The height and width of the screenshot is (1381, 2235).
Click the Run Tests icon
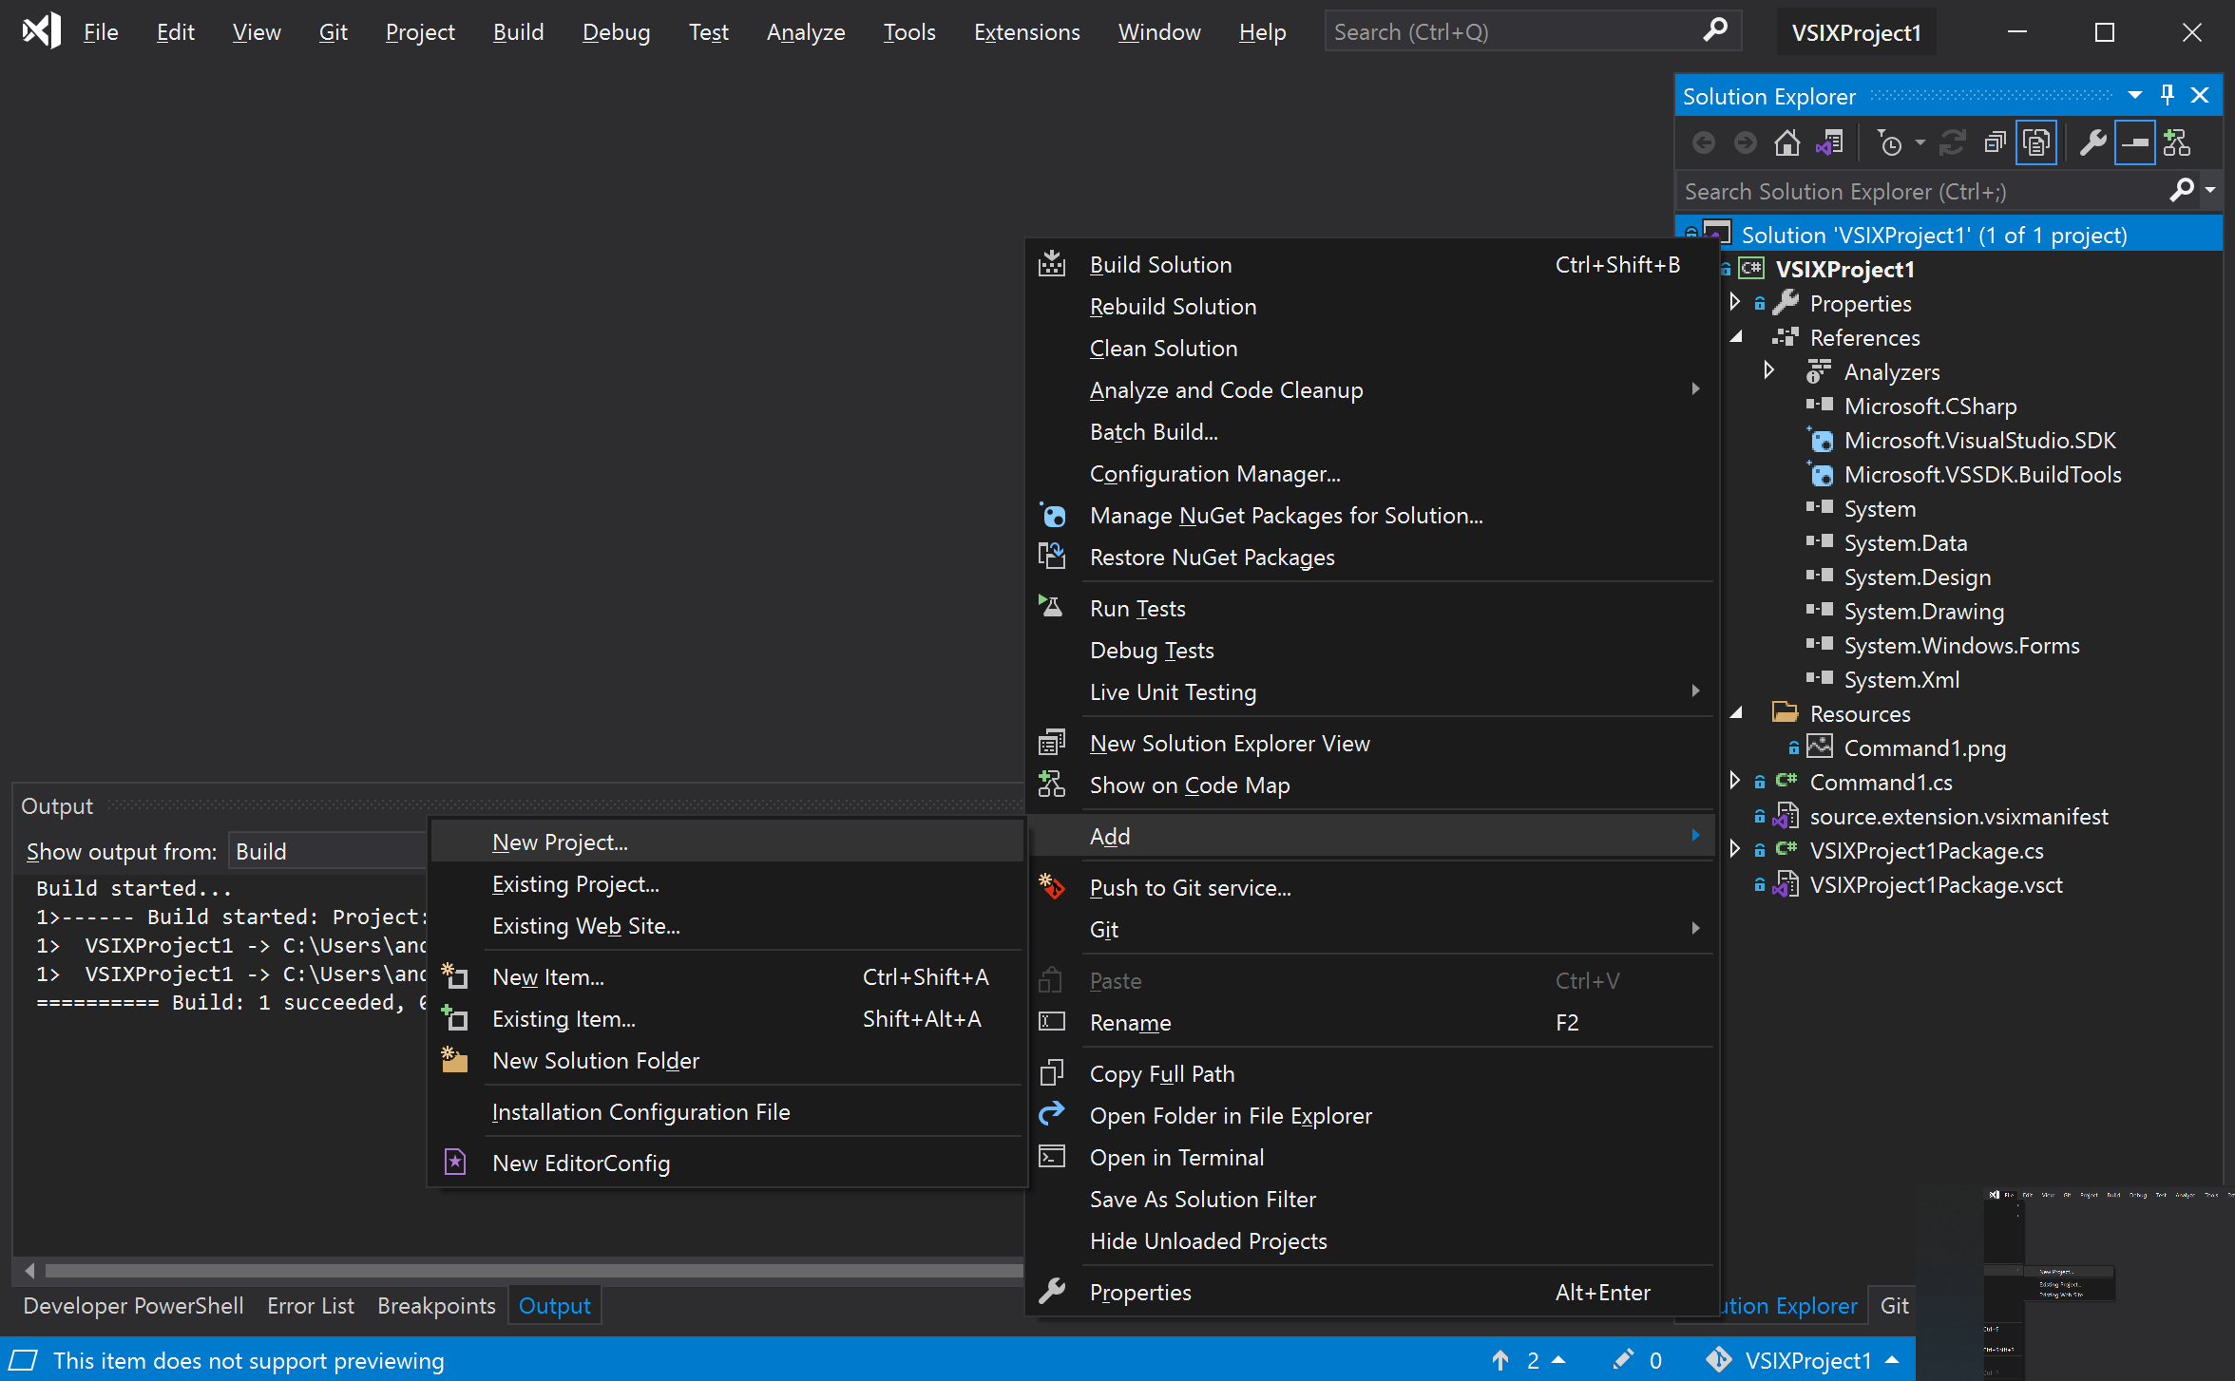[x=1050, y=608]
